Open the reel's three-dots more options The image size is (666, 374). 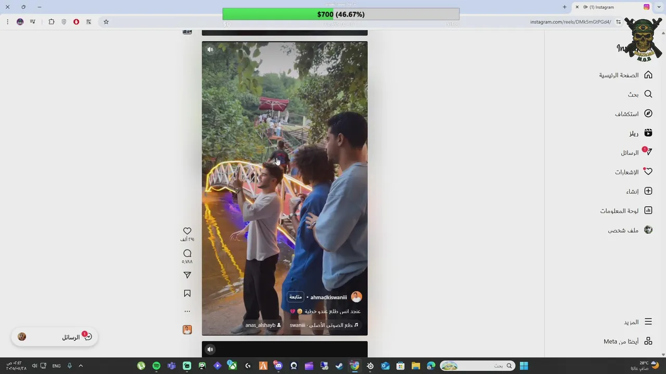tap(187, 311)
